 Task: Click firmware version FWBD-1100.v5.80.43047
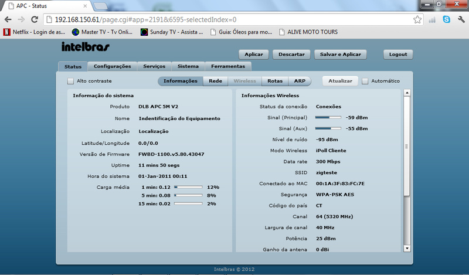[x=171, y=154]
